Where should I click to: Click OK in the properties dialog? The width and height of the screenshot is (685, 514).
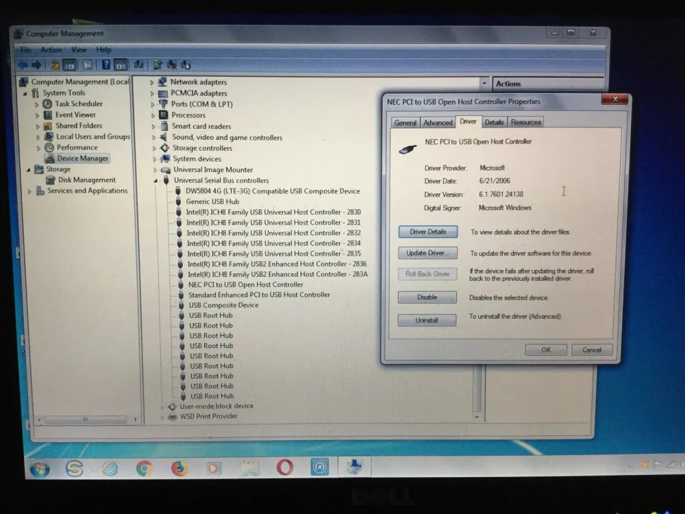tap(546, 350)
